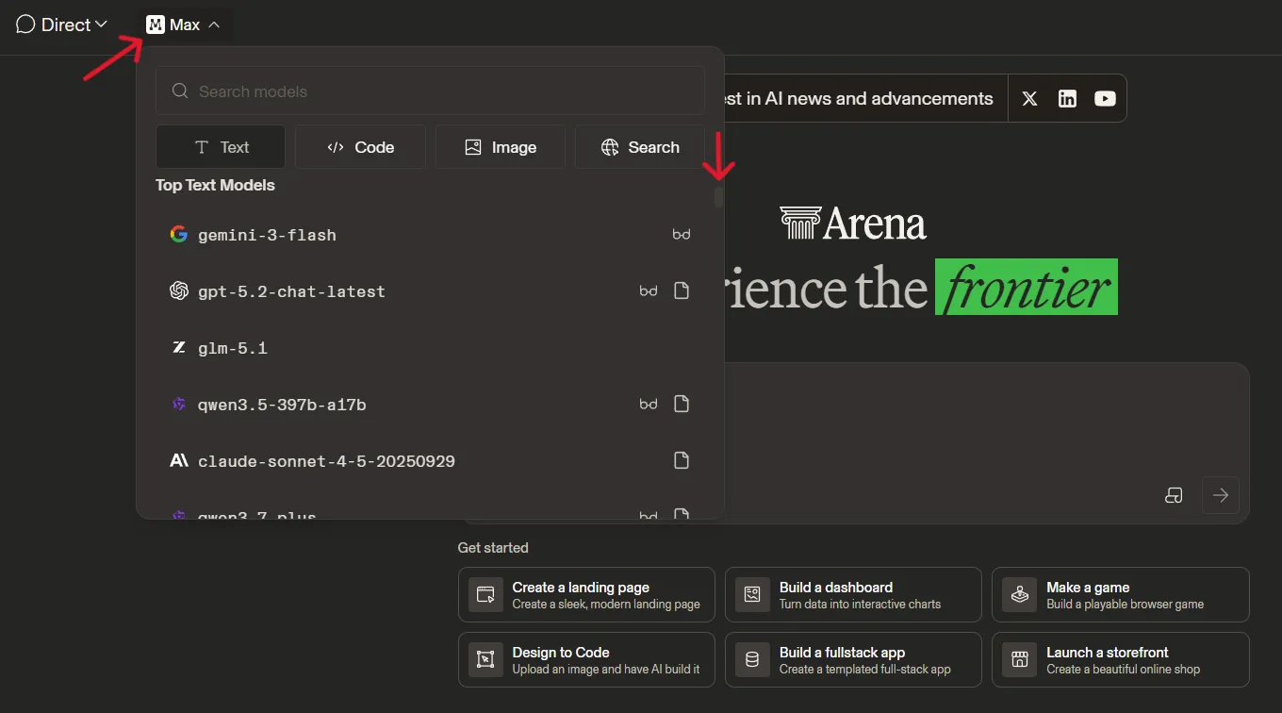
Task: Click inside the prompt input box
Action: click(x=986, y=424)
